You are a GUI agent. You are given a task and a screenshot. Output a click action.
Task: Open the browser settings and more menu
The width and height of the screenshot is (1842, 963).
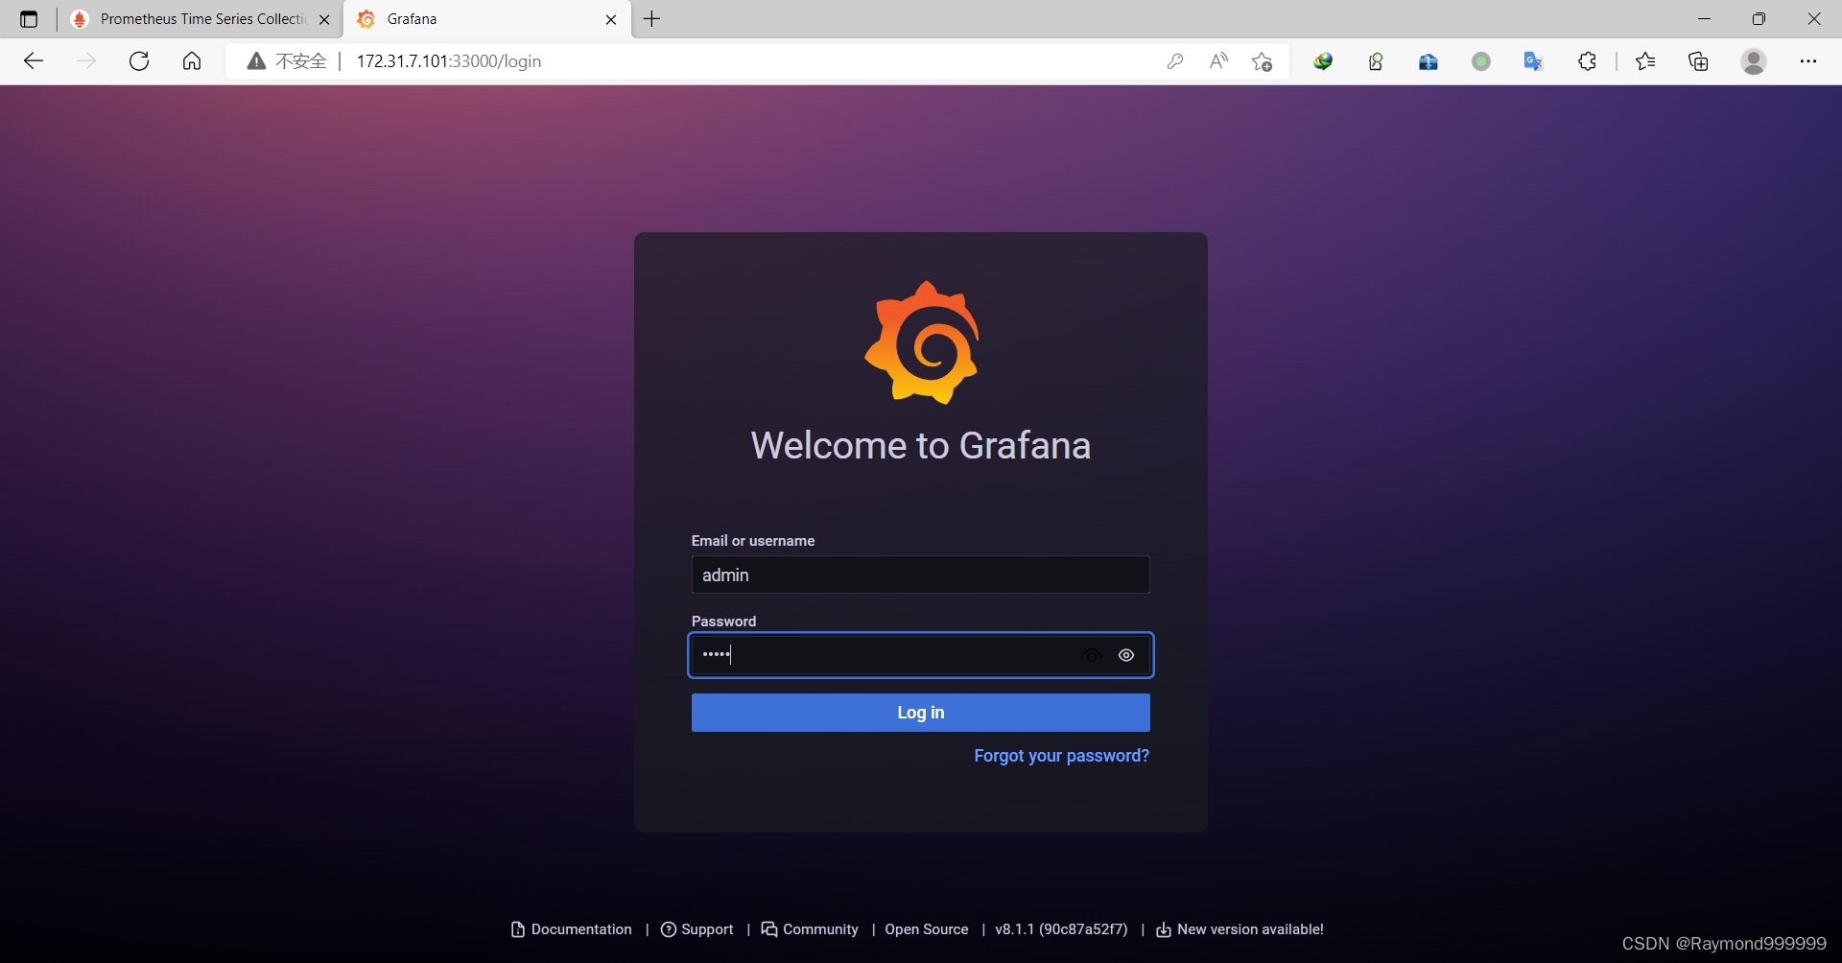1808,61
